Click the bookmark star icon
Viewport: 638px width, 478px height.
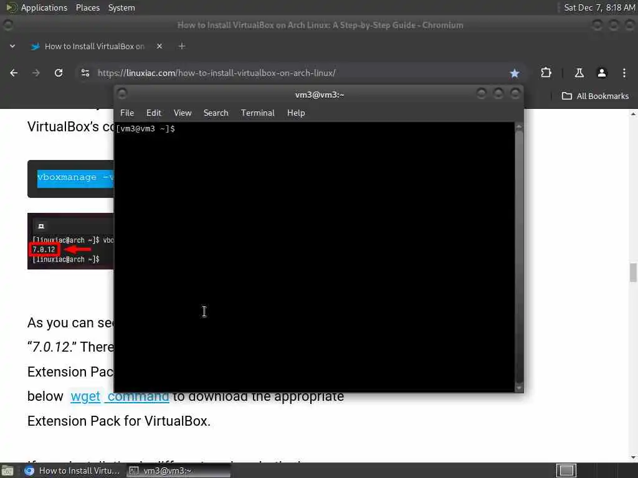pyautogui.click(x=514, y=73)
